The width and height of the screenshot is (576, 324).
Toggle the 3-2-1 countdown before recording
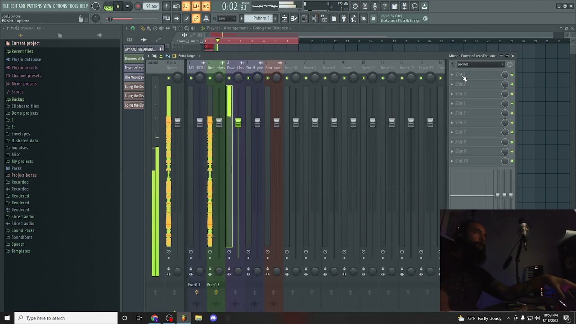click(186, 6)
